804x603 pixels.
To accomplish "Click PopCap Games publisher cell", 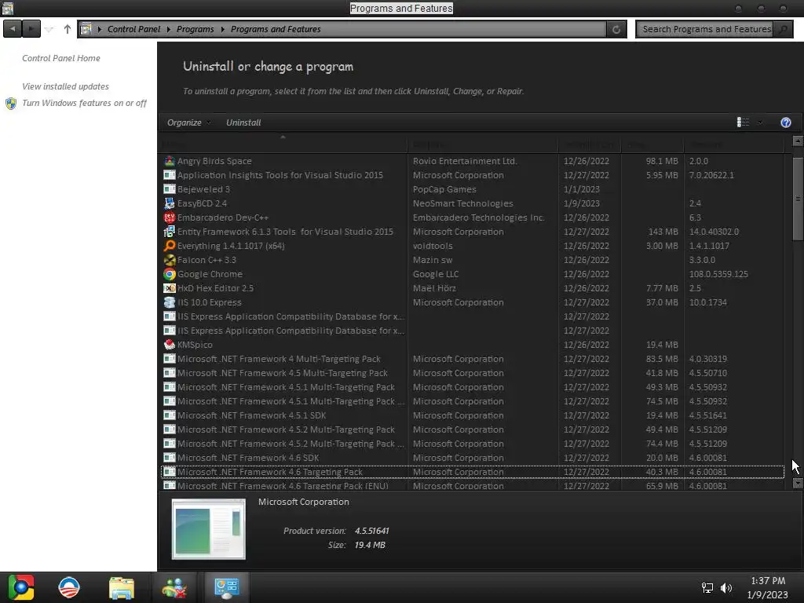I will tap(444, 189).
